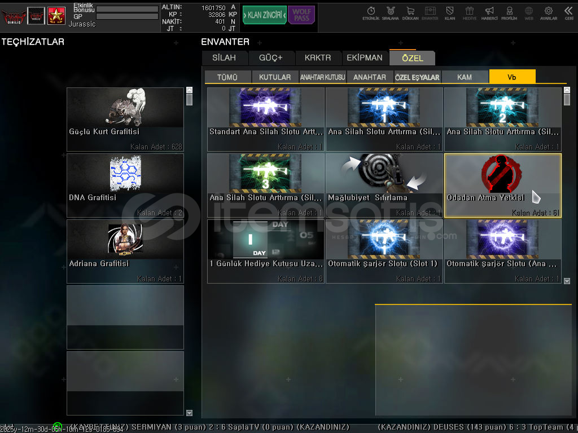Click 'Kalan Adet : 61' count text

tap(535, 213)
